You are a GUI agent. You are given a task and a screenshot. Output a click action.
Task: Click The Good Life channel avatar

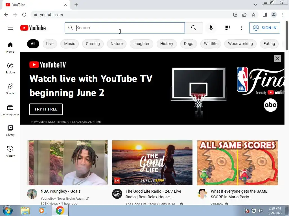point(117,194)
